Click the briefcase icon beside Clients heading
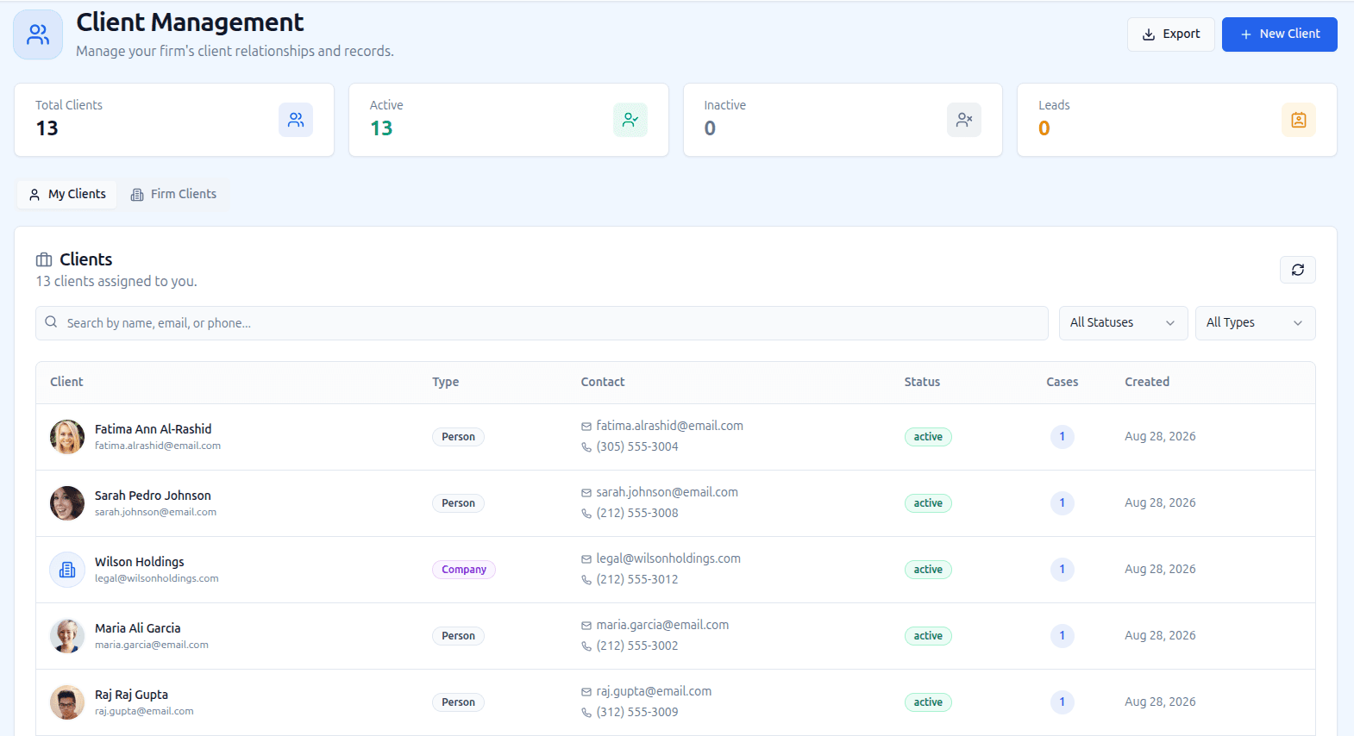1354x736 pixels. pos(44,259)
